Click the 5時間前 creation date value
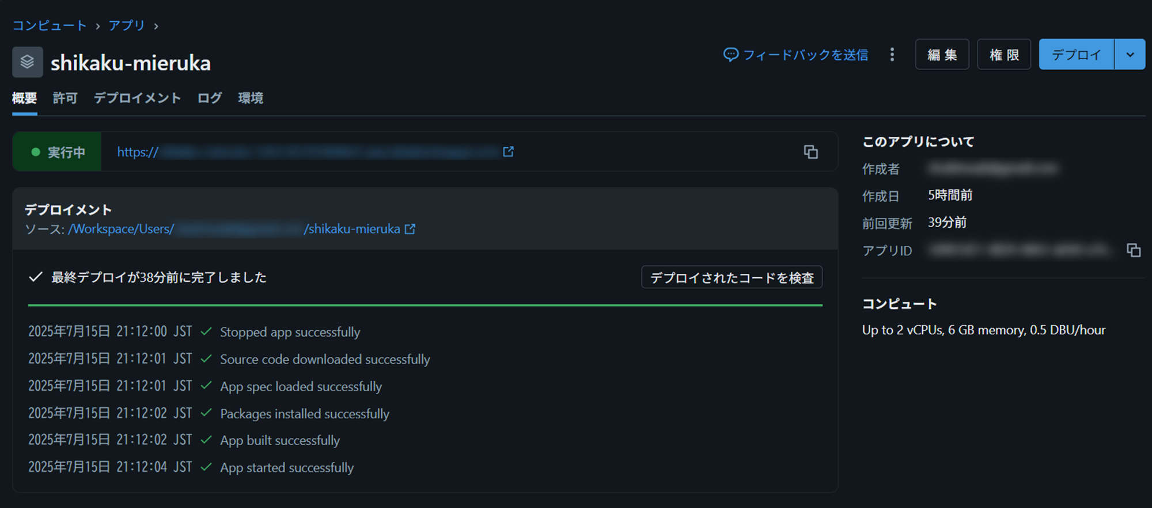The width and height of the screenshot is (1152, 508). tap(950, 196)
